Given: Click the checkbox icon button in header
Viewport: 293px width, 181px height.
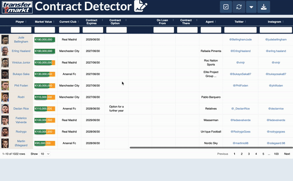Looking at the screenshot, I should pyautogui.click(x=226, y=7).
